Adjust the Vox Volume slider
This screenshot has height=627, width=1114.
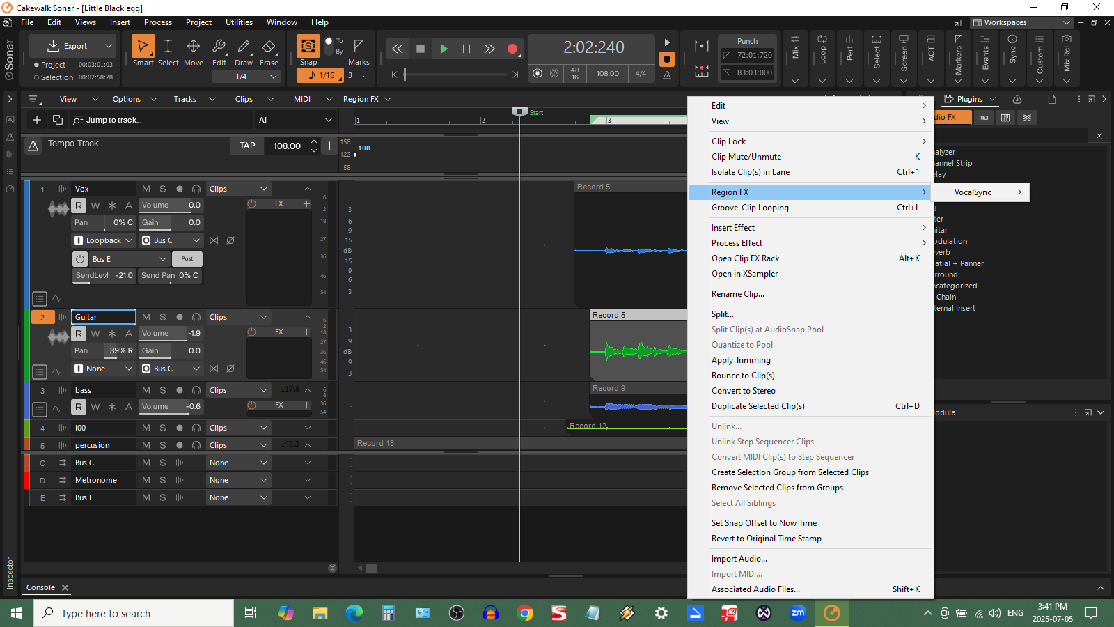(171, 205)
